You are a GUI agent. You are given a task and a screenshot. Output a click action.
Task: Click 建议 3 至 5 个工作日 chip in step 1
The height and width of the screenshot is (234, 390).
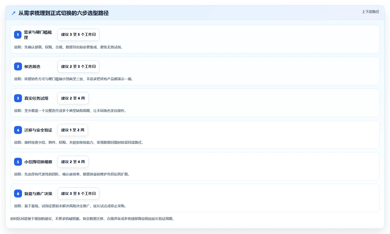78,35
